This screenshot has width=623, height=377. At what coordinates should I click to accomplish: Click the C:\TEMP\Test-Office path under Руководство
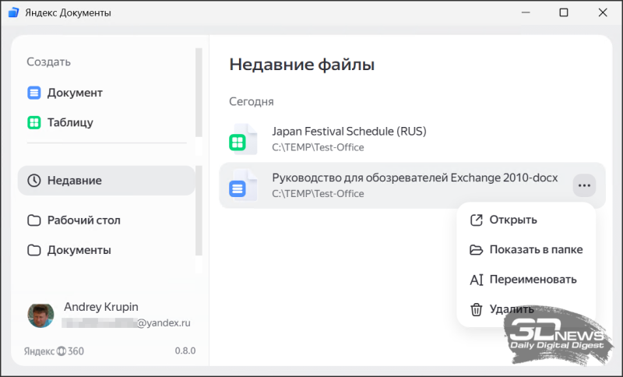pos(318,194)
